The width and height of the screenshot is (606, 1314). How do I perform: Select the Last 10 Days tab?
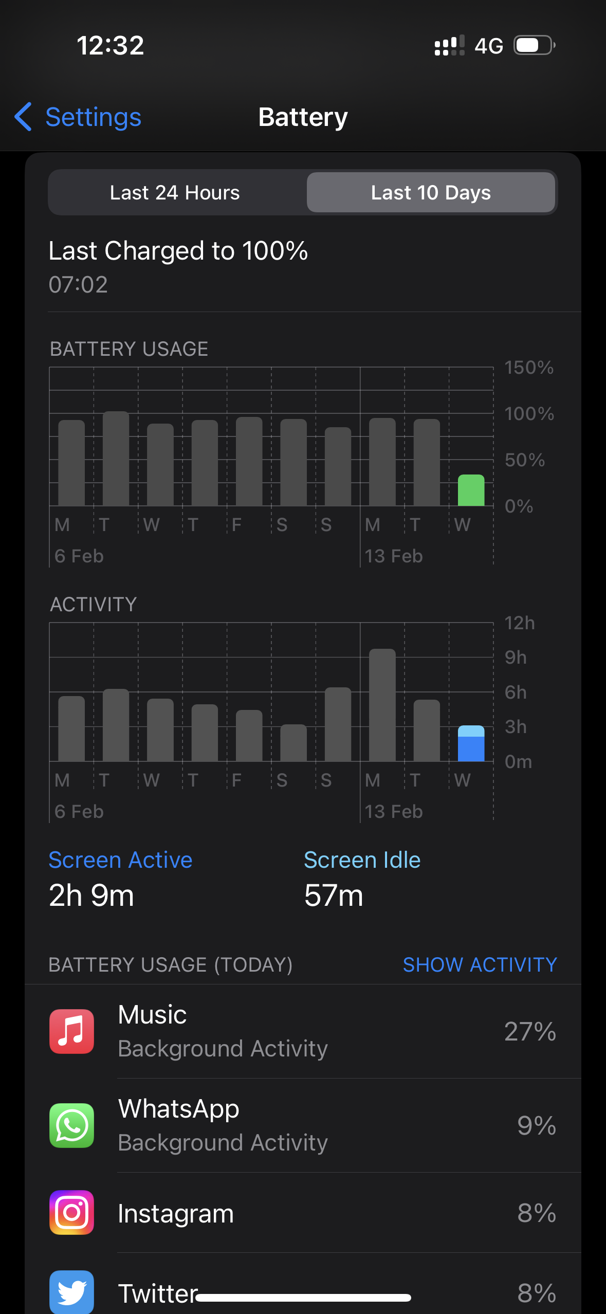click(431, 193)
